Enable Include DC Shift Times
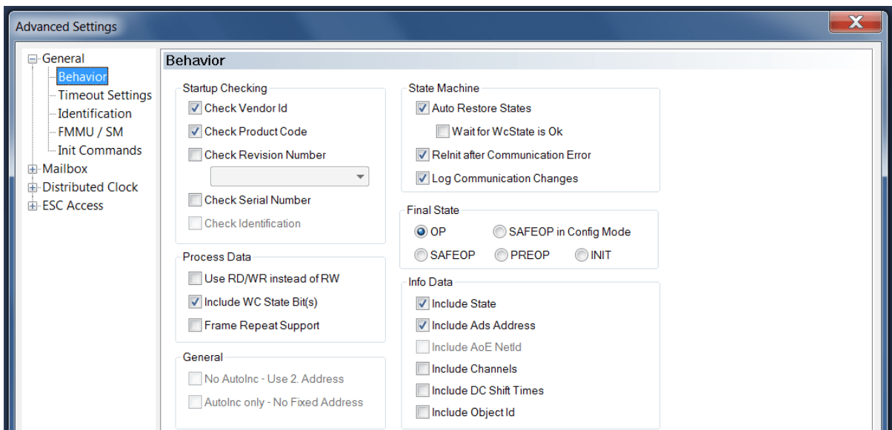This screenshot has width=892, height=430. (422, 390)
